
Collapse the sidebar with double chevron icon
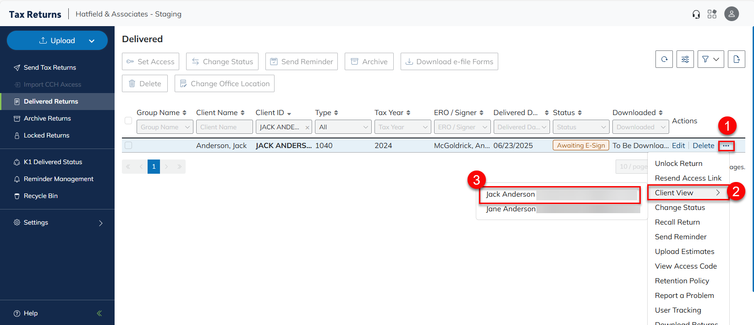click(x=99, y=314)
